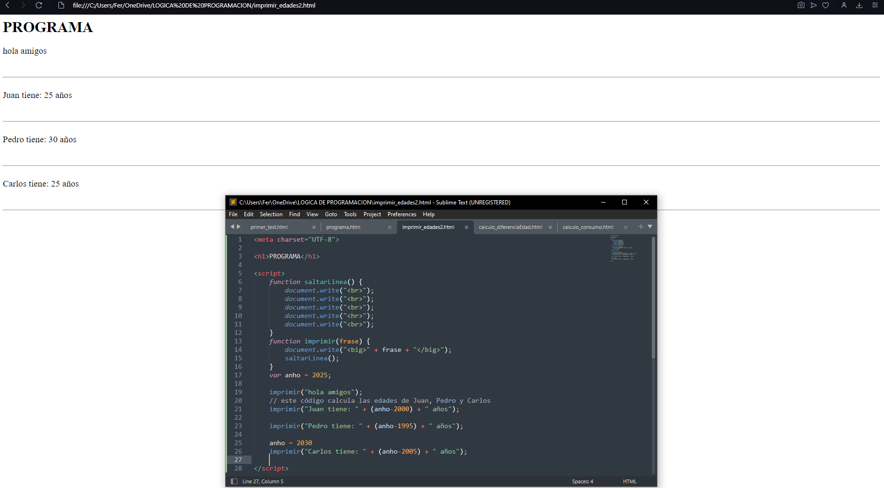Close the programa.html tab
884x488 pixels.
[389, 227]
